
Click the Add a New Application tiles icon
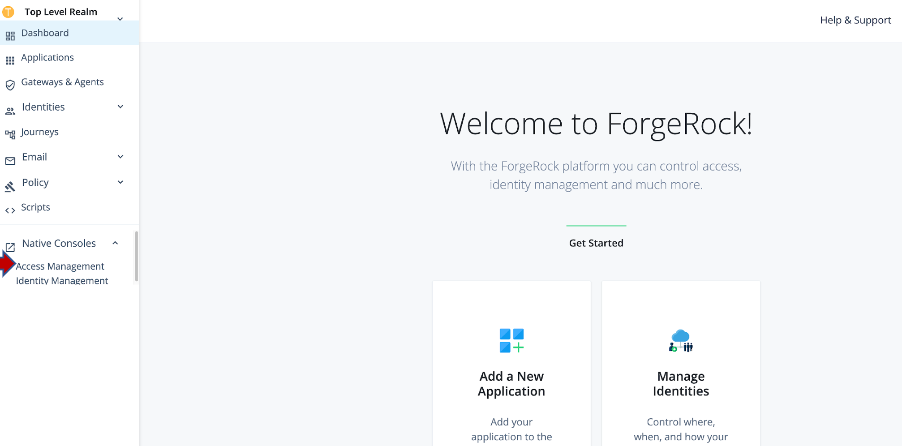click(511, 341)
